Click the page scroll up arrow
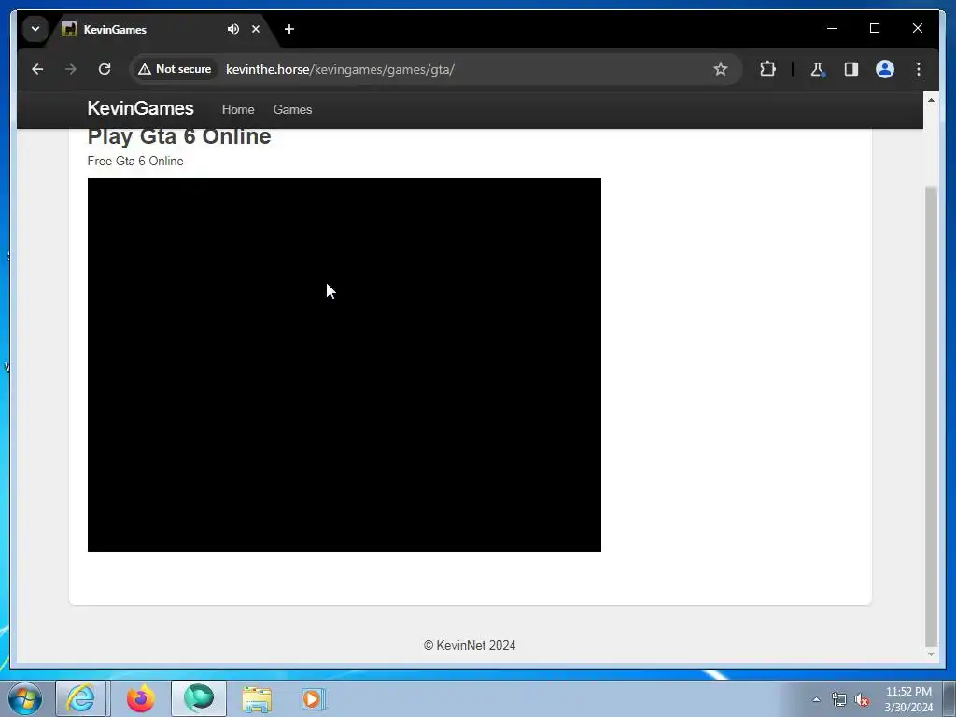This screenshot has height=717, width=956. click(931, 100)
